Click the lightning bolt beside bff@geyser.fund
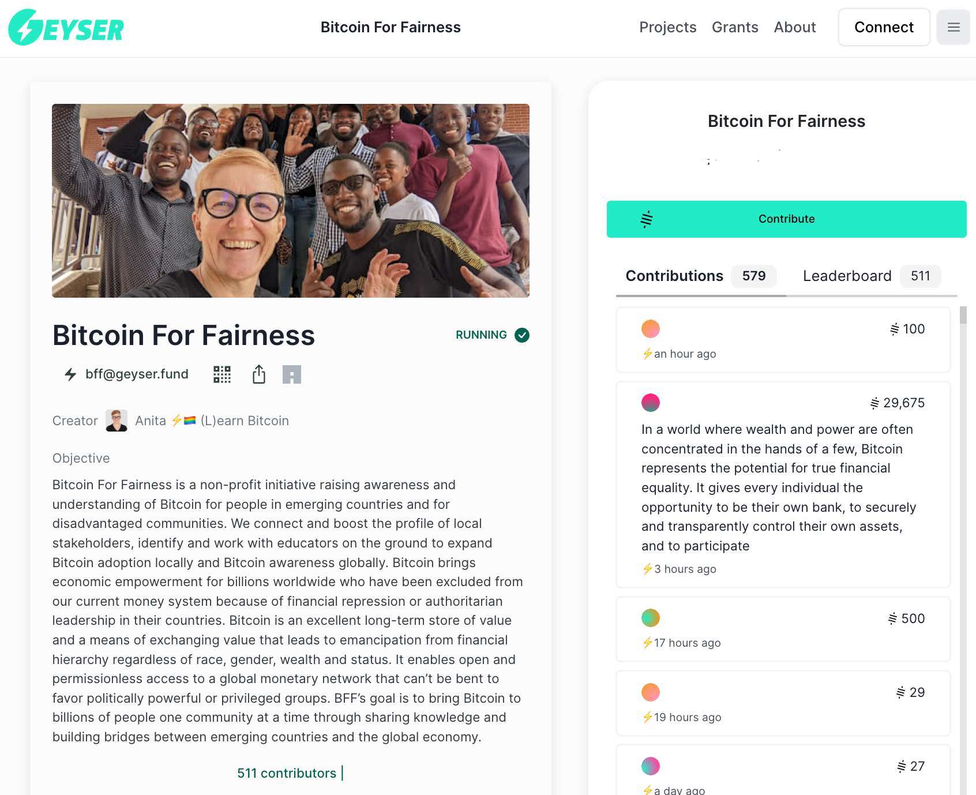This screenshot has height=795, width=976. point(70,374)
